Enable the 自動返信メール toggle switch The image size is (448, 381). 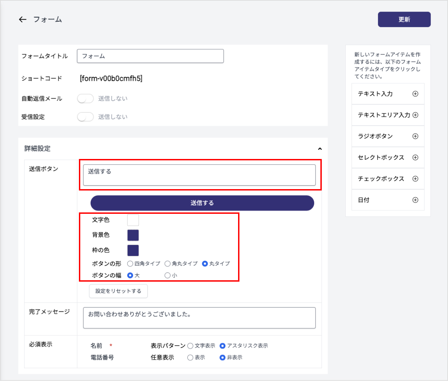[x=85, y=99]
